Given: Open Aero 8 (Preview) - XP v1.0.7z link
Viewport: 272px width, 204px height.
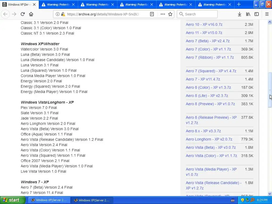Looking at the screenshot, I should (x=210, y=104).
